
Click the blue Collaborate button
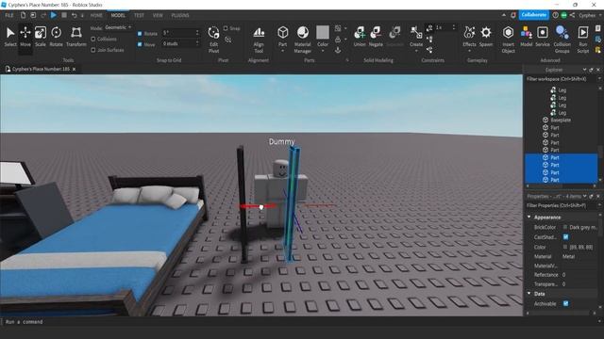[534, 15]
